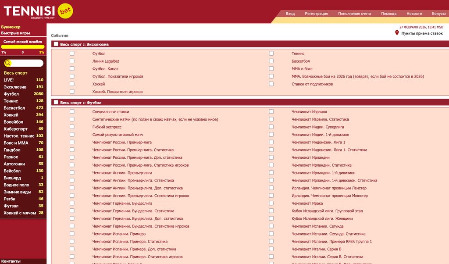This screenshot has width=449, height=264.
Task: Open the Футбол. Камаз link
Action: click(105, 69)
